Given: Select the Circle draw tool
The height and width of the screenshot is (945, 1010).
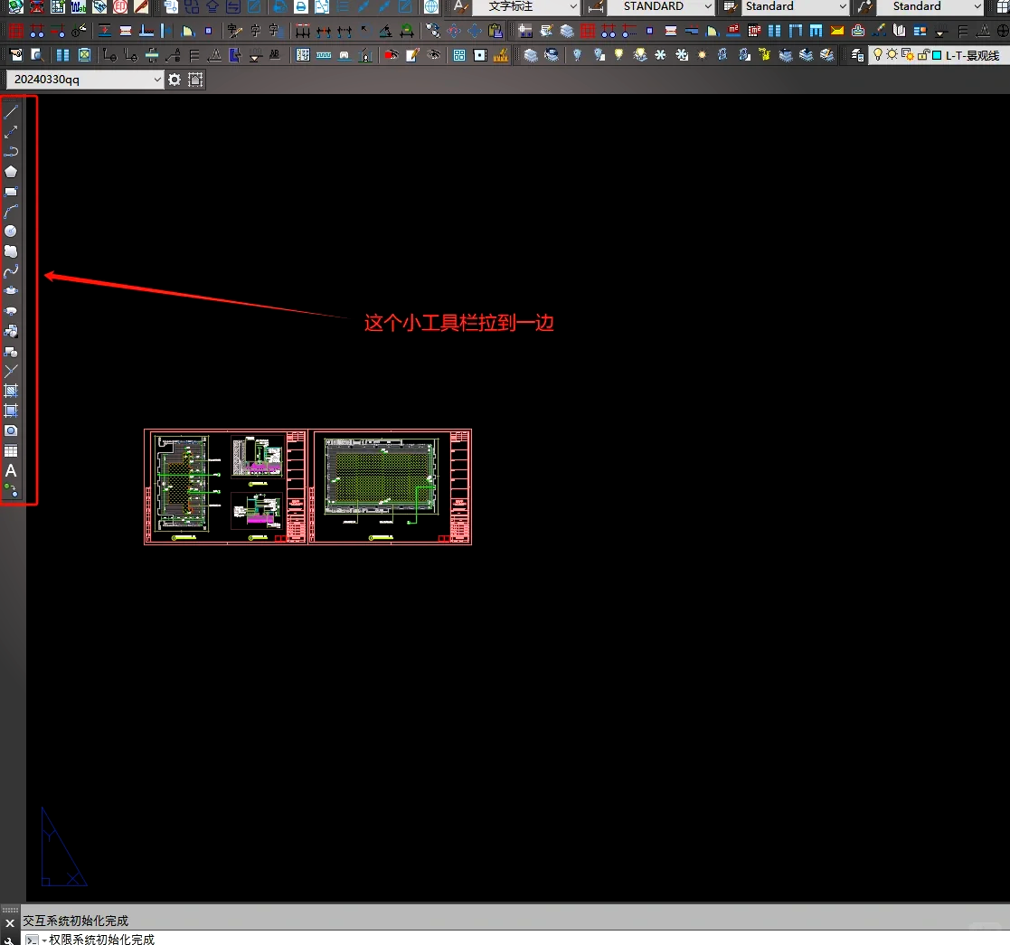Looking at the screenshot, I should point(11,231).
